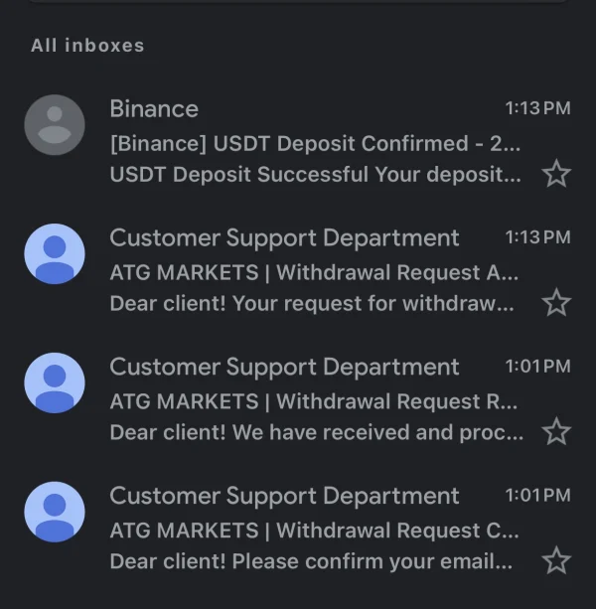Image resolution: width=596 pixels, height=609 pixels.
Task: Tap 'Dear client! Please confirm your email...' preview
Action: 312,560
